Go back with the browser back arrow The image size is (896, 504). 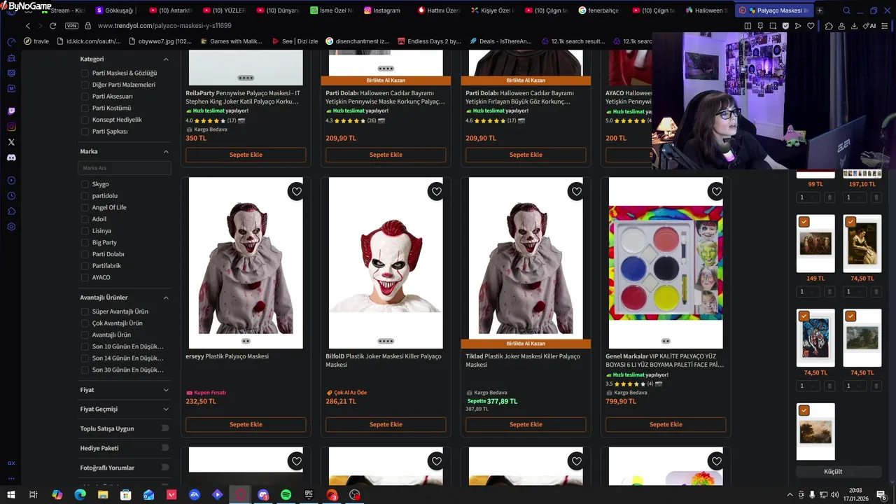pyautogui.click(x=28, y=26)
